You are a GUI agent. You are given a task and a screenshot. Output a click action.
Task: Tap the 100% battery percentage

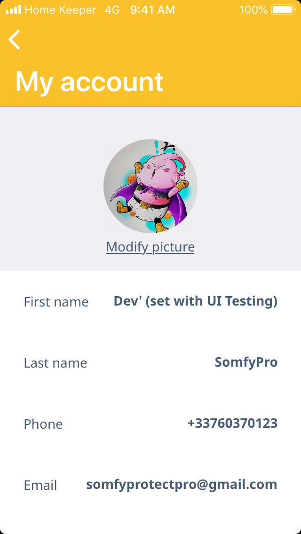(x=253, y=10)
